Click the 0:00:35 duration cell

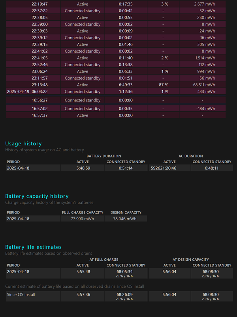(x=126, y=109)
